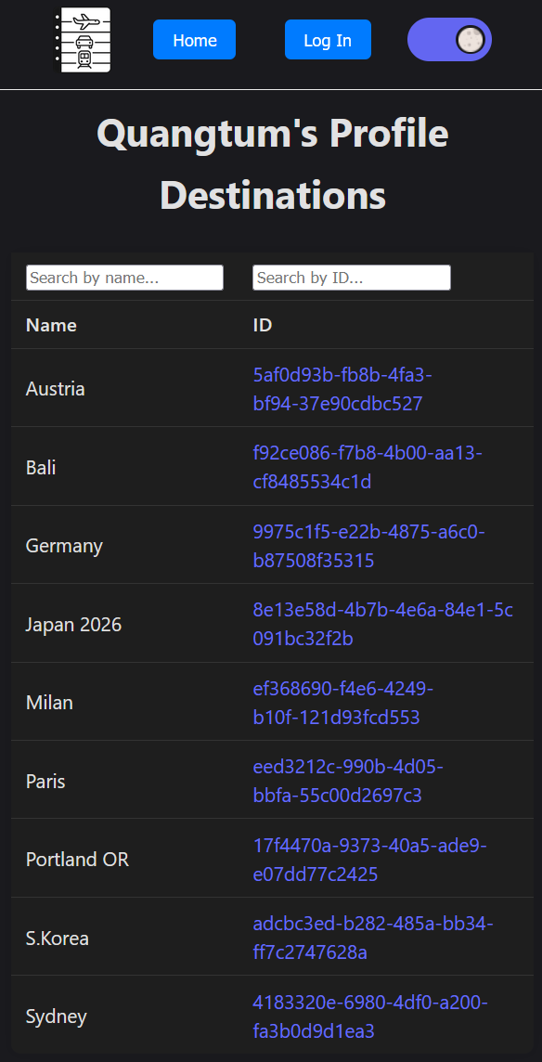This screenshot has width=542, height=1062.
Task: Open the Austria destination ID link
Action: (342, 389)
